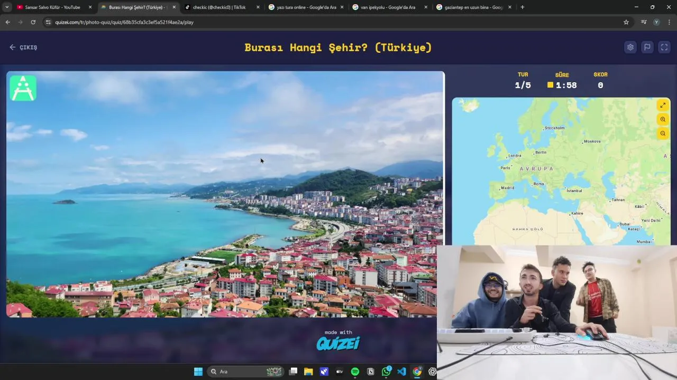Click the TUR 1/5 round counter
This screenshot has height=380, width=677.
point(523,85)
